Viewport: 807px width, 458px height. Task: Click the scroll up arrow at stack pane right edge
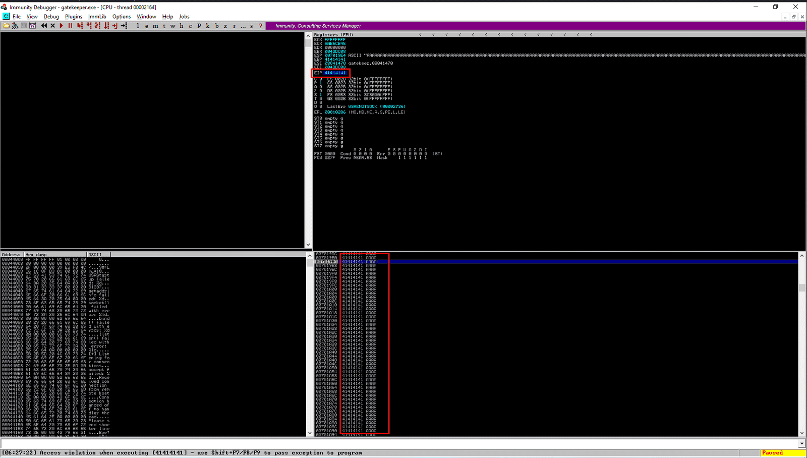pyautogui.click(x=802, y=255)
